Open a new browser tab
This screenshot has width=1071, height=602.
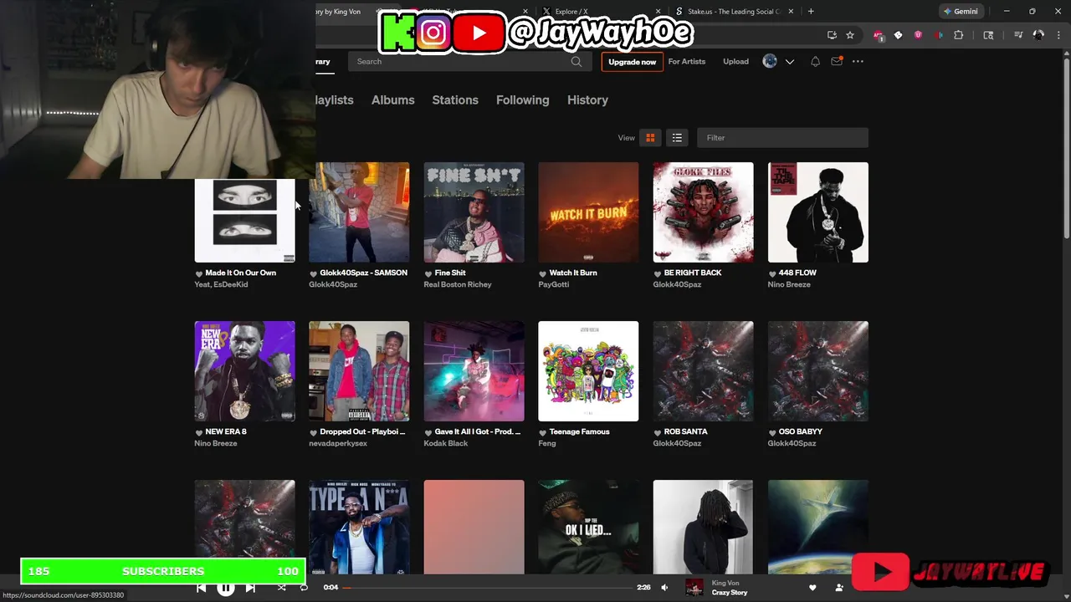(811, 12)
